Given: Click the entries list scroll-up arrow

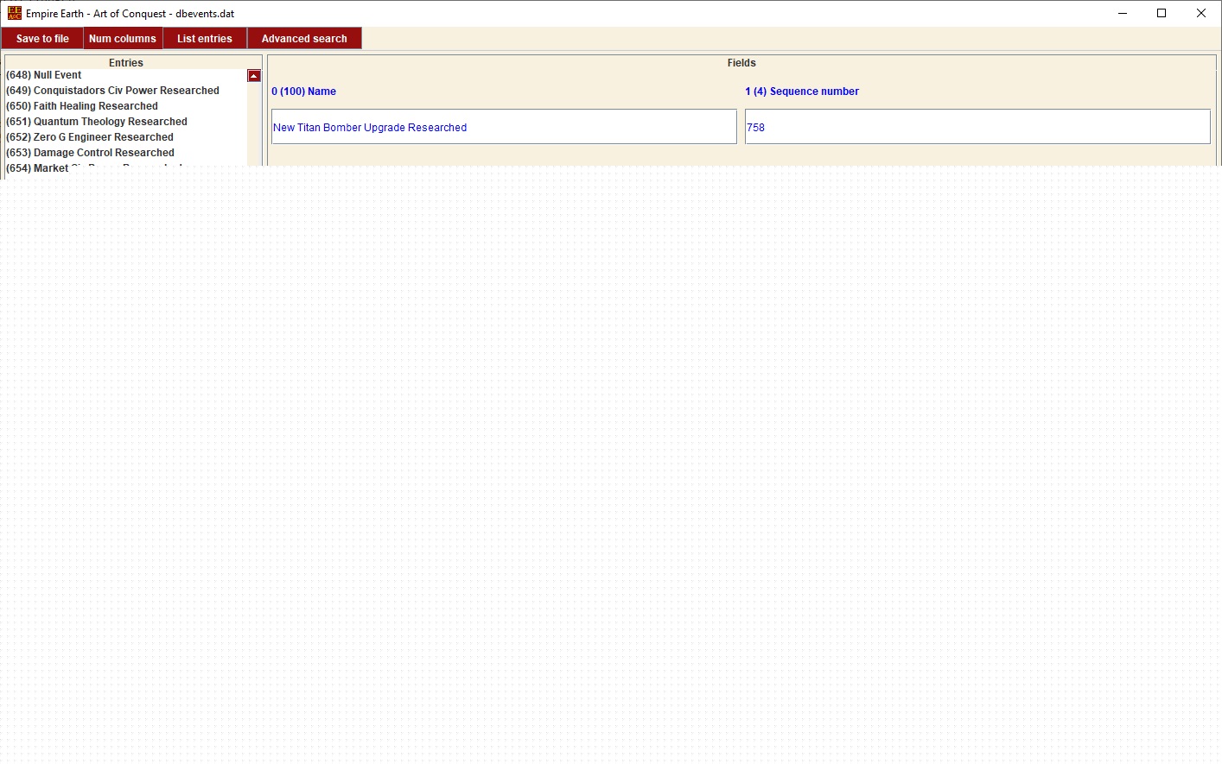Looking at the screenshot, I should [254, 76].
